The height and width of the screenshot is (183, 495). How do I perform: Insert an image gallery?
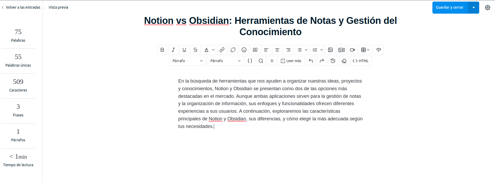342,50
